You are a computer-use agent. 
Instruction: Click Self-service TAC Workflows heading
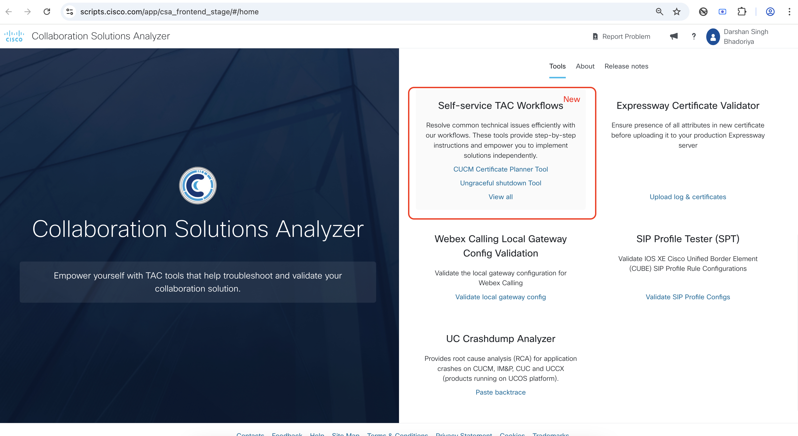500,106
